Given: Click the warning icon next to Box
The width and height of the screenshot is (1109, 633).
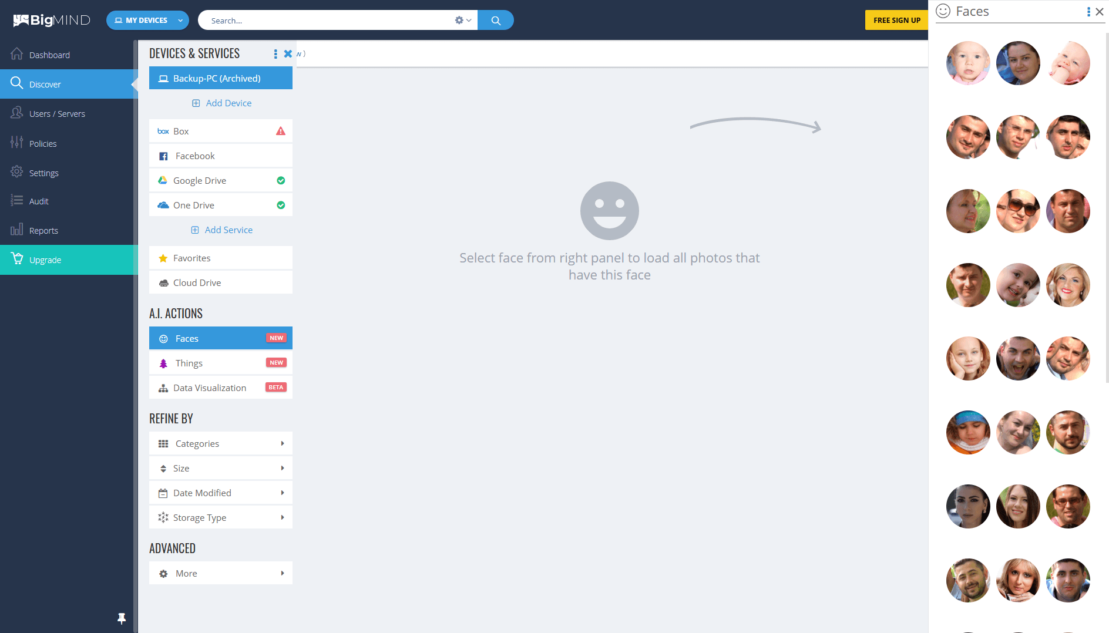Looking at the screenshot, I should [x=281, y=130].
